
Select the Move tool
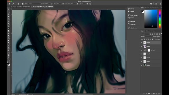point(8,9)
